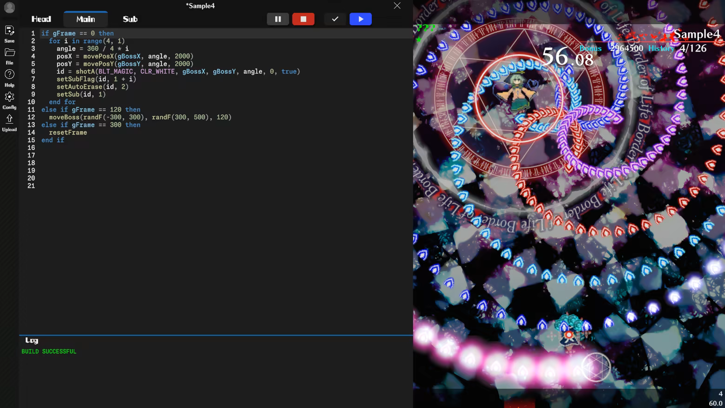Viewport: 725px width, 408px height.
Task: Switch to the Head tab
Action: click(x=41, y=19)
